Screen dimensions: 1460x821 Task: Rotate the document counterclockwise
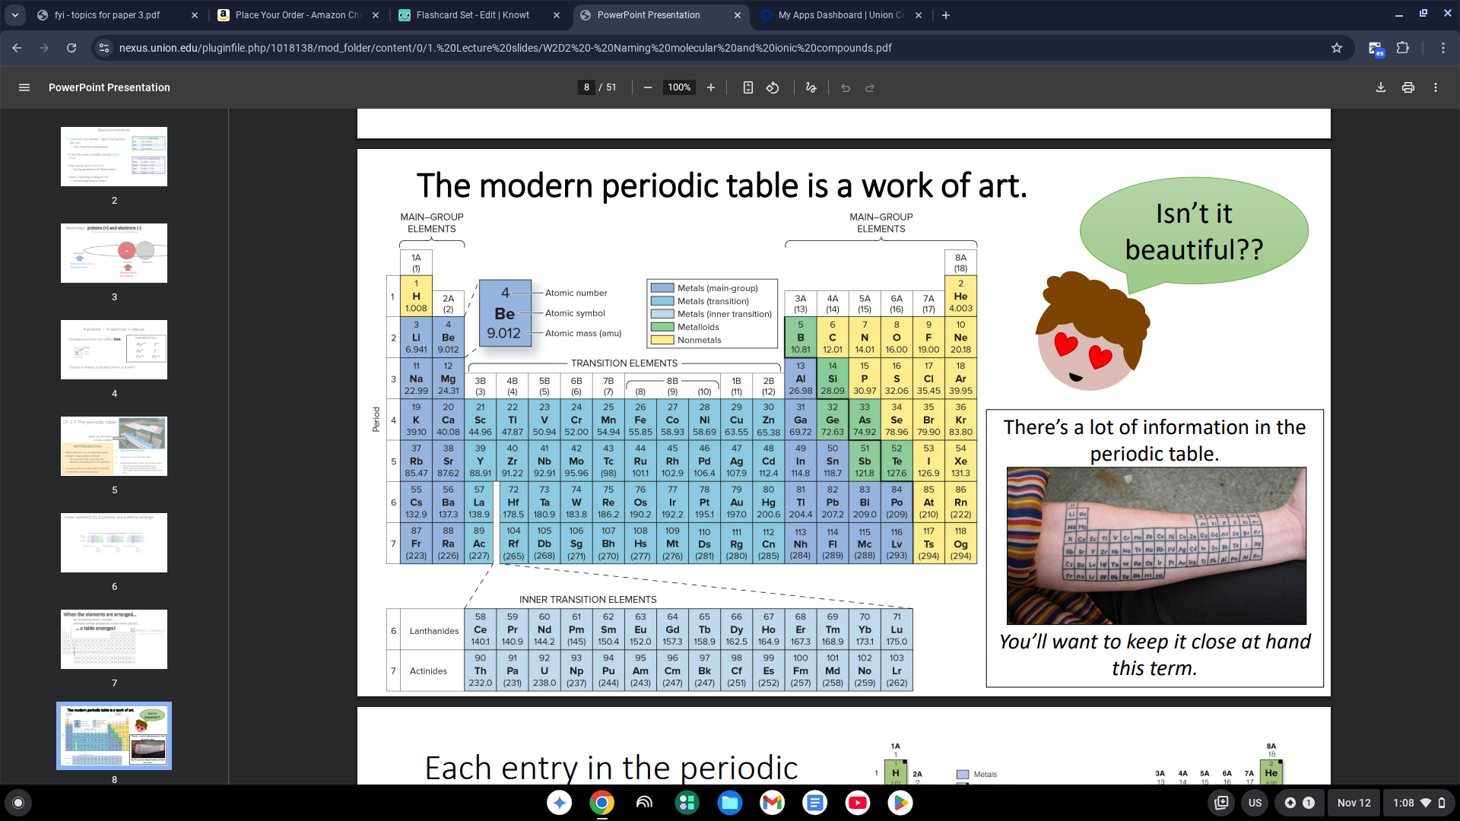[x=773, y=87]
